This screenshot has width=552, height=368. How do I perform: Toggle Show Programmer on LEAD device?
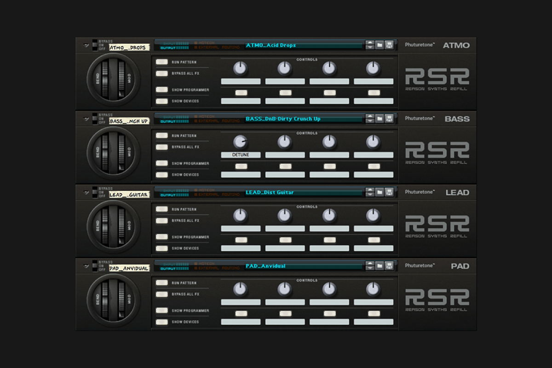coord(161,237)
